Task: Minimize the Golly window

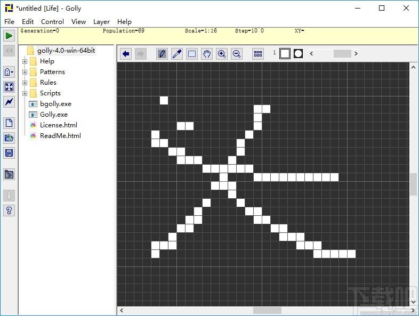Action: tap(358, 9)
